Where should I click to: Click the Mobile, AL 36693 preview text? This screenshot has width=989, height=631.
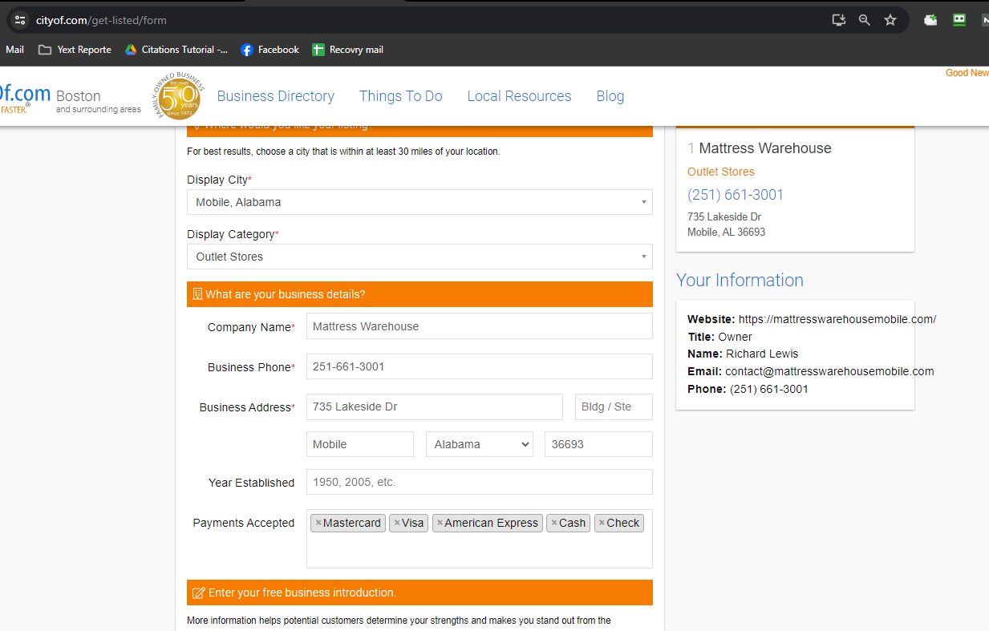726,232
